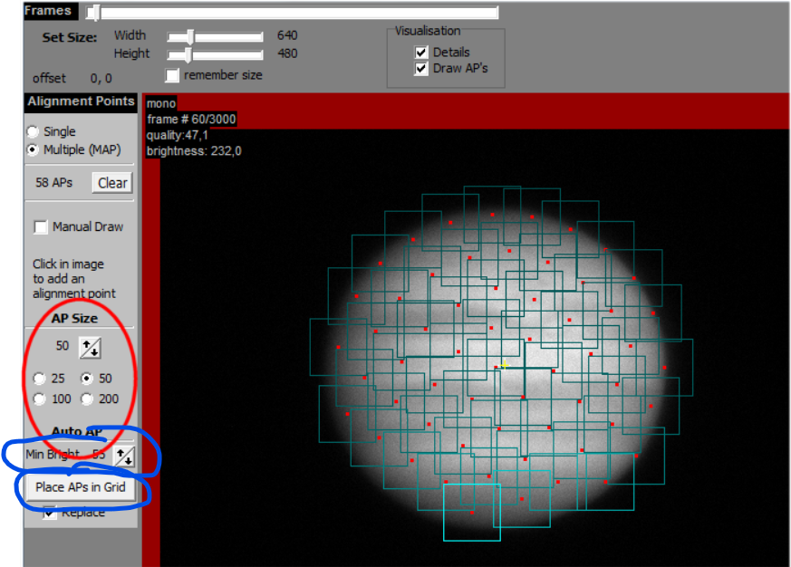Clear all alignment points
The height and width of the screenshot is (567, 791).
(112, 183)
